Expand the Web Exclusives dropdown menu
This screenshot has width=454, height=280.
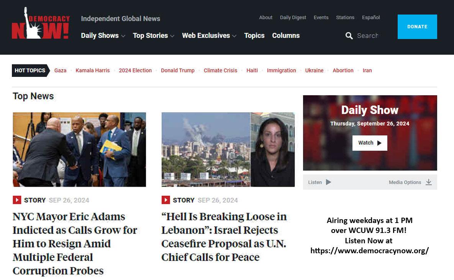click(x=209, y=36)
